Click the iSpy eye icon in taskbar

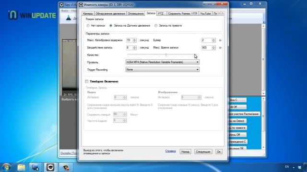pyautogui.click(x=50, y=167)
